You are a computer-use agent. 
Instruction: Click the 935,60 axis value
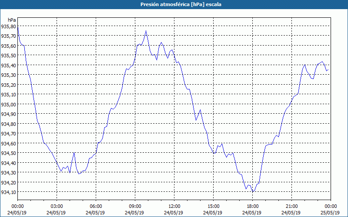8,46
